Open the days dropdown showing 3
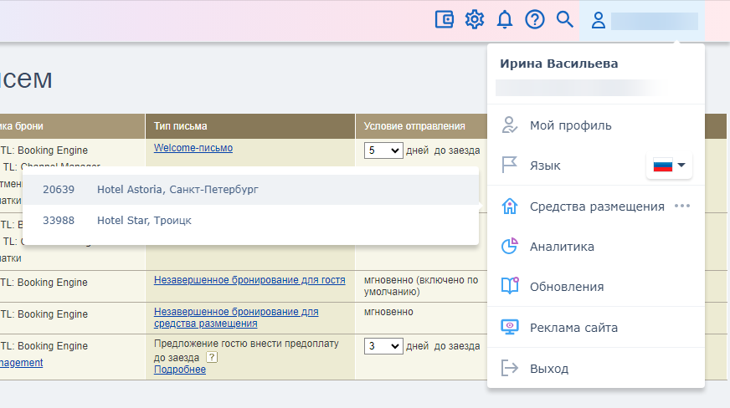Screen dimensions: 730x408 click(383, 346)
